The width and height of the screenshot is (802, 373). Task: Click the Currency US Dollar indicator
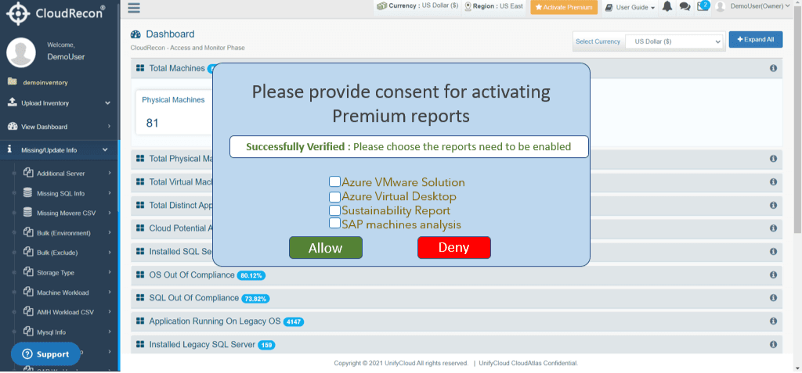(417, 6)
